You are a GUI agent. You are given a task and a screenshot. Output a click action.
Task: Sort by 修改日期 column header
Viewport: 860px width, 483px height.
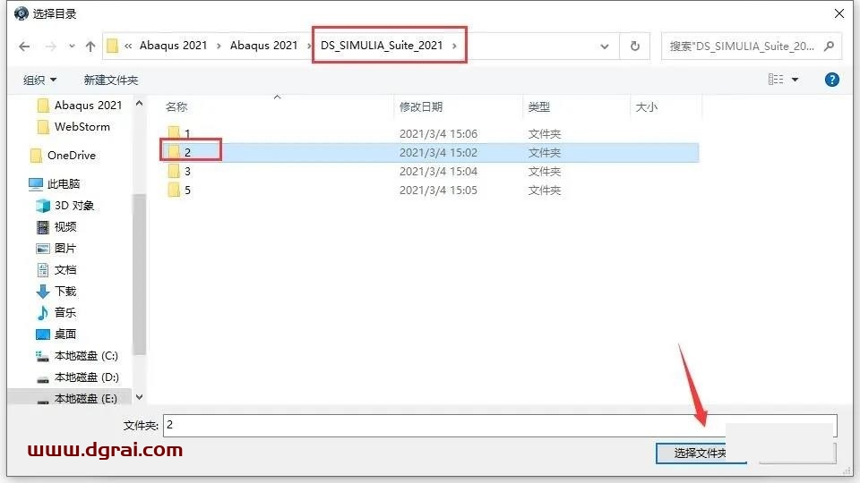tap(421, 107)
